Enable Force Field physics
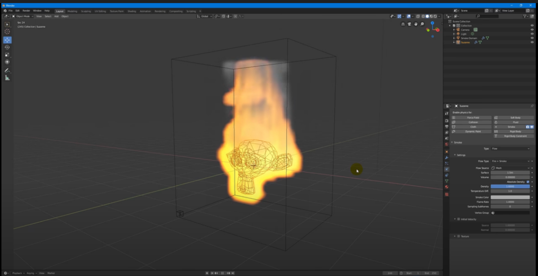Screen dimensions: 538x276 tap(471, 118)
